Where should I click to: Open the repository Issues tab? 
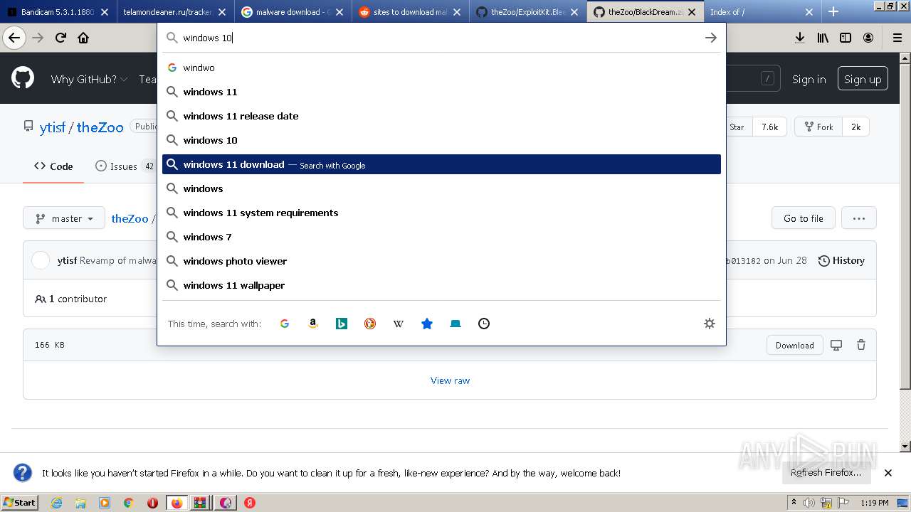tap(125, 166)
